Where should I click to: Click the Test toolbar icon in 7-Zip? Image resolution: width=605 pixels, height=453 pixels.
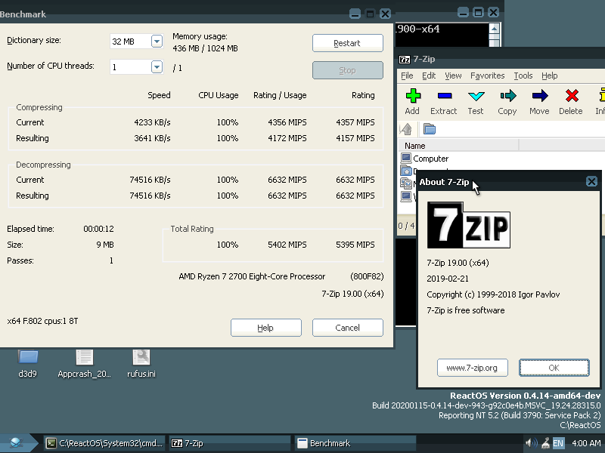point(476,102)
